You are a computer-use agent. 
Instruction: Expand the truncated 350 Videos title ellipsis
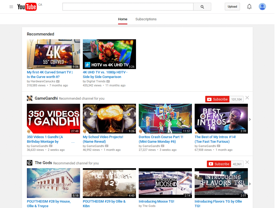[73, 142]
